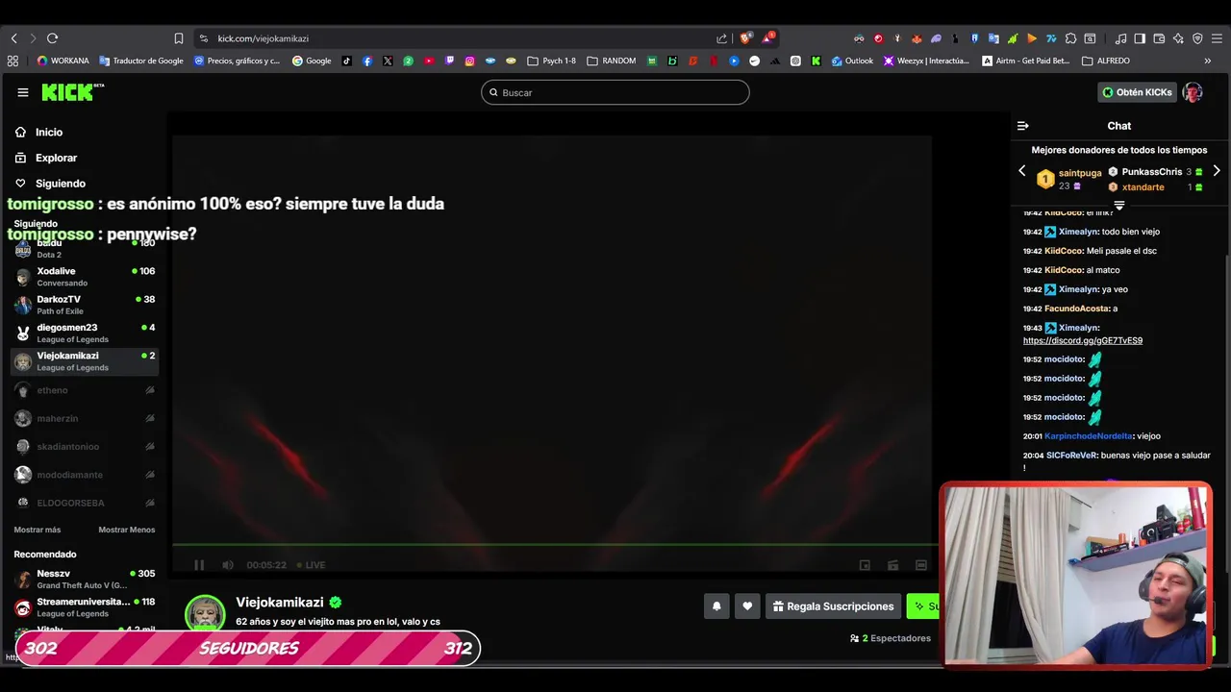
Task: Click saintpuga top donor name
Action: [x=1079, y=173]
